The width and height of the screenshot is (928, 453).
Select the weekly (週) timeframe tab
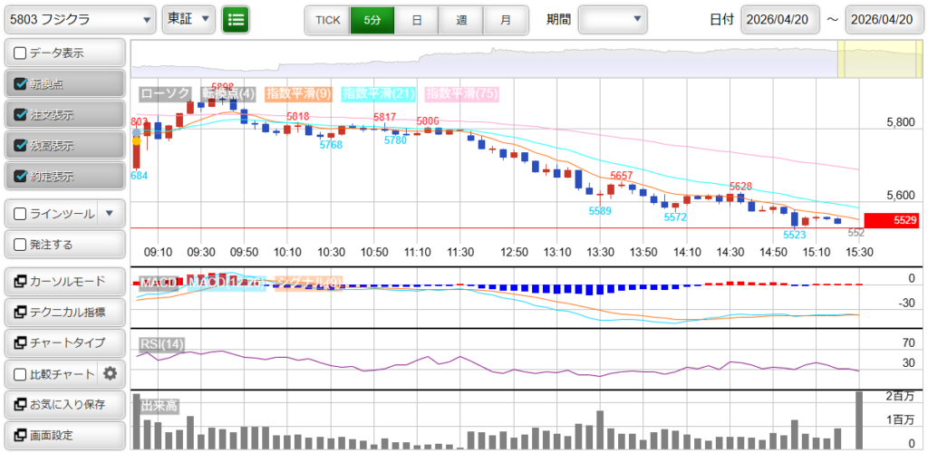click(461, 19)
